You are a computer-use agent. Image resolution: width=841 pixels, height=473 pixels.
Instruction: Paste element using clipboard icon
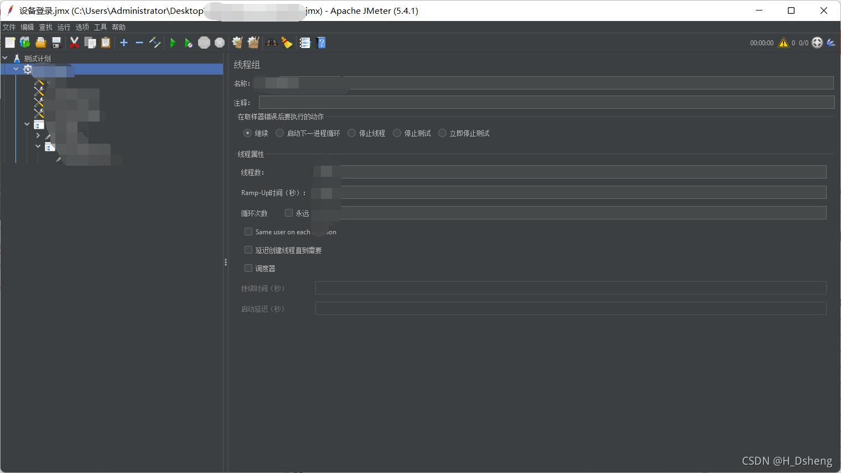pyautogui.click(x=106, y=43)
